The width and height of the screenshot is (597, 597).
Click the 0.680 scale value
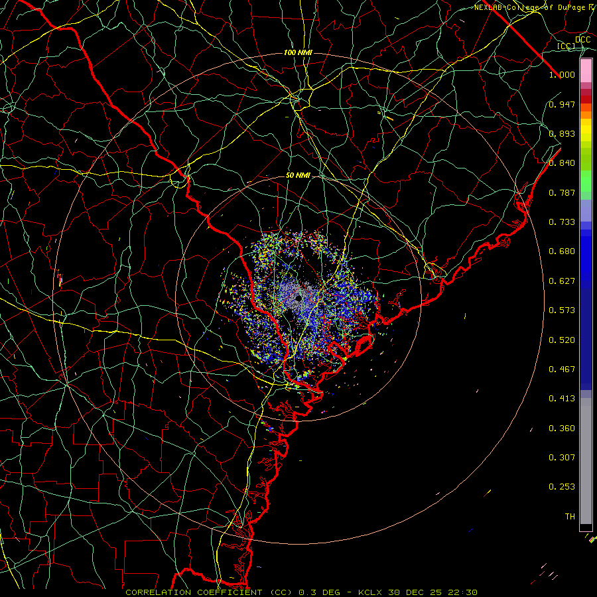pyautogui.click(x=562, y=251)
